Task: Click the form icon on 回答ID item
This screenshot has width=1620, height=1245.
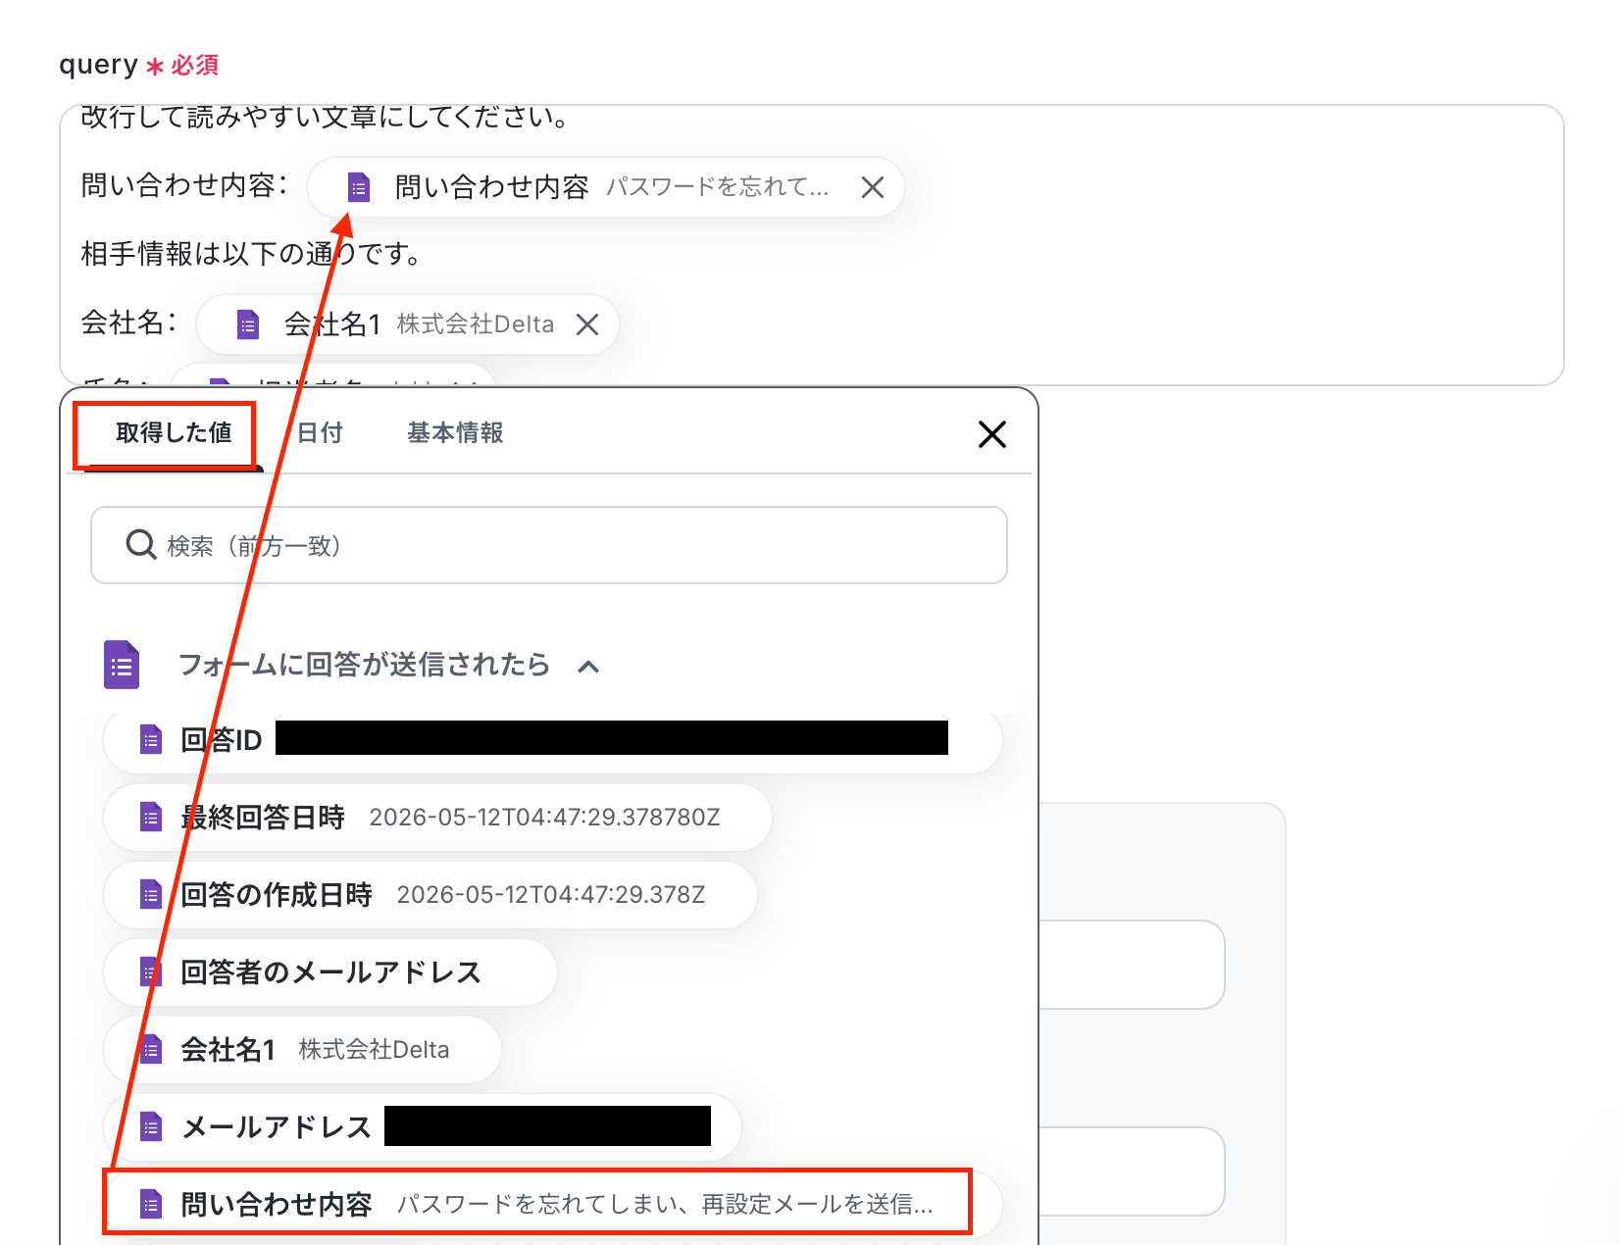Action: pyautogui.click(x=150, y=740)
